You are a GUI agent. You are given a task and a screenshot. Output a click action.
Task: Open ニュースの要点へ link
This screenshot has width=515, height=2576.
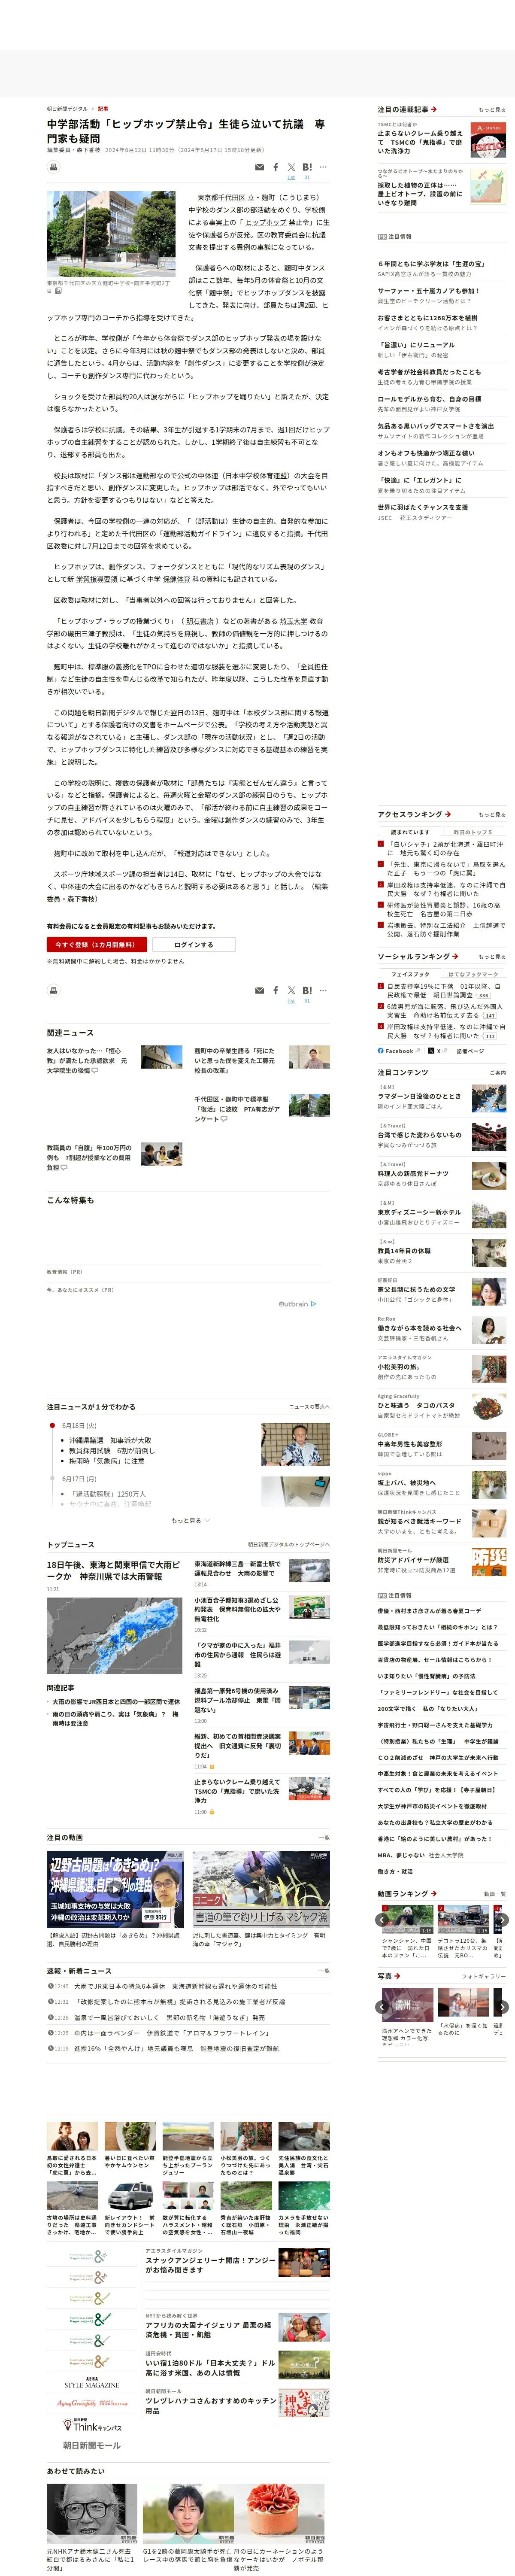pyautogui.click(x=309, y=1407)
